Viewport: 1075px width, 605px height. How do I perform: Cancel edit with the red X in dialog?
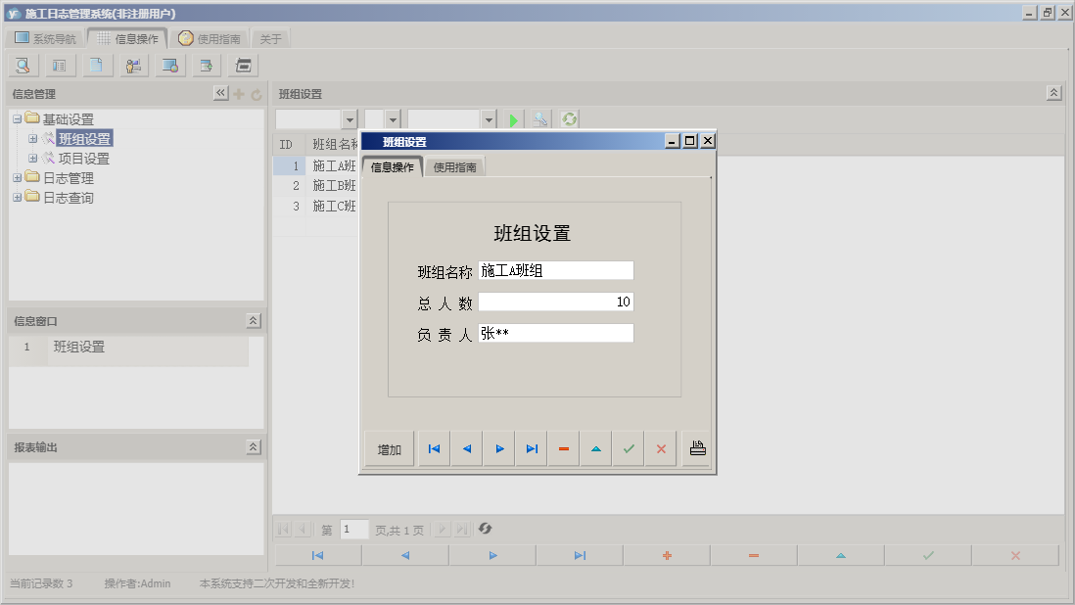click(661, 448)
